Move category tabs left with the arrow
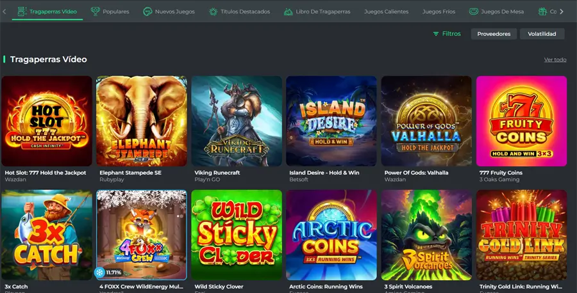Screen dimensions: 577x293 tap(4, 12)
